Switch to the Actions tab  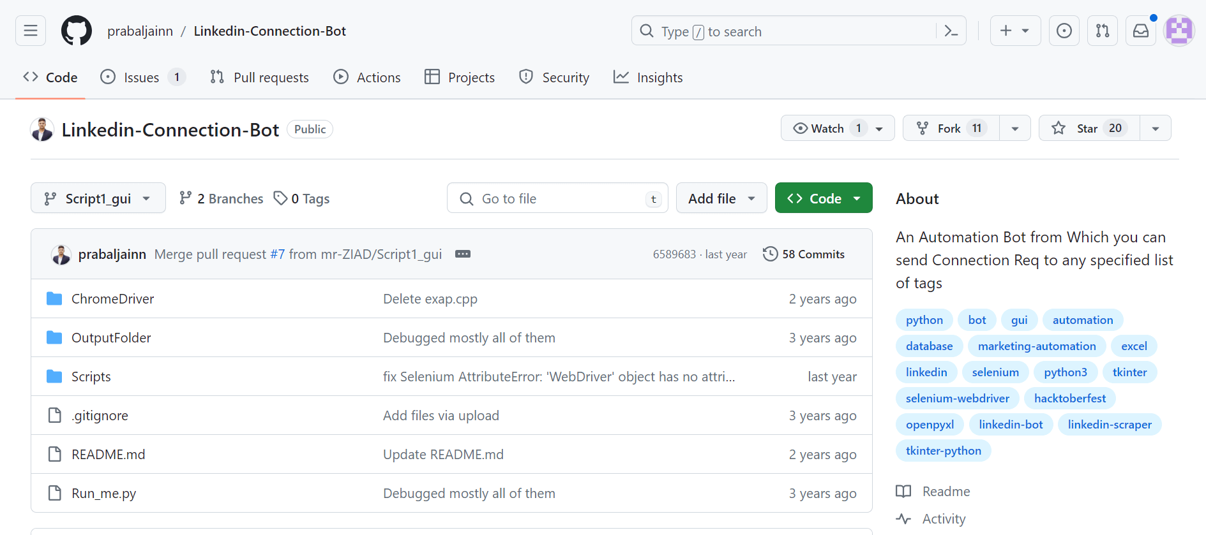coord(367,77)
